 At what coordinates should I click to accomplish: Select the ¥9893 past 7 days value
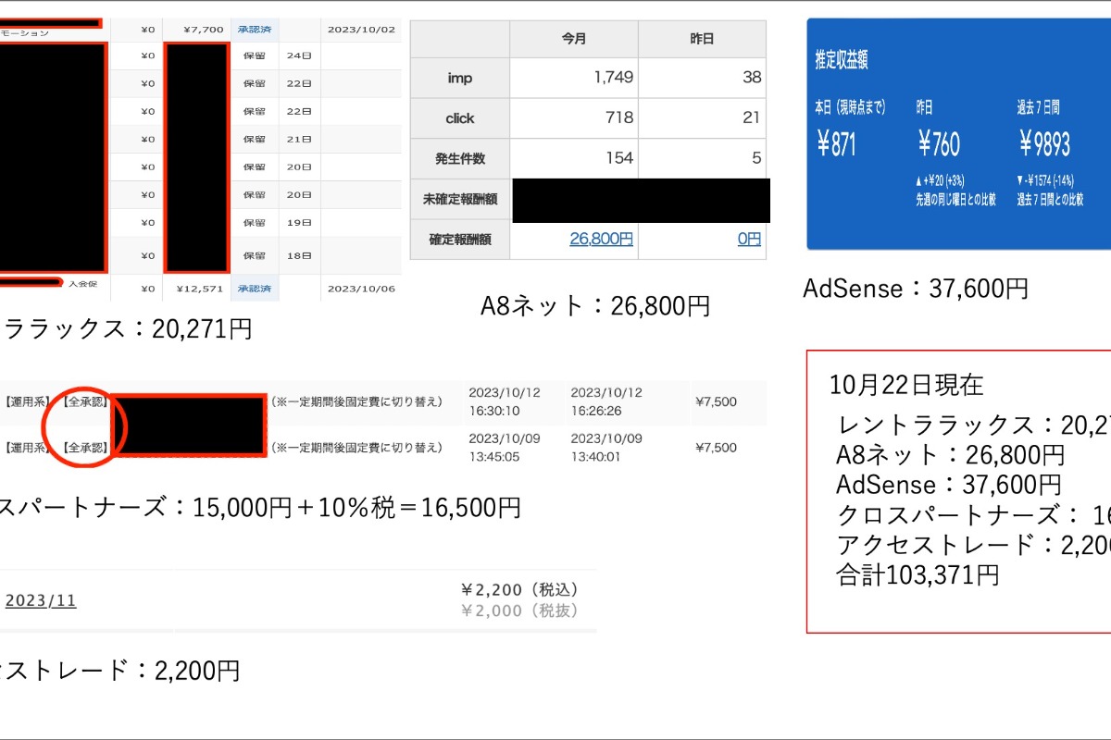point(1044,144)
